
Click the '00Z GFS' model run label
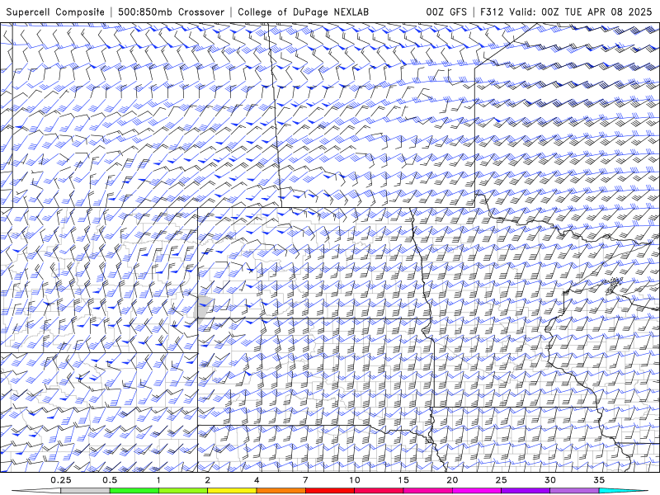pyautogui.click(x=446, y=12)
